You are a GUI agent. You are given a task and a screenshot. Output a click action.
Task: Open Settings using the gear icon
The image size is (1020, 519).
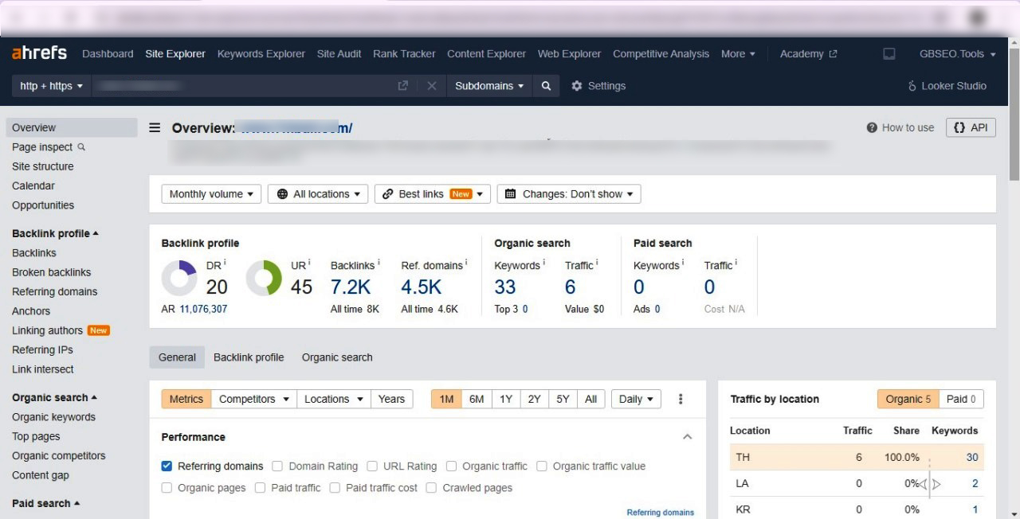coord(577,85)
